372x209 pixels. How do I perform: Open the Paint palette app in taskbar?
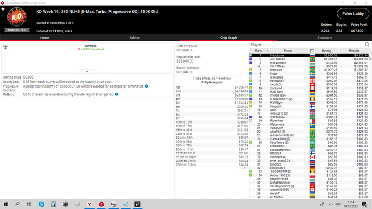(x=78, y=204)
